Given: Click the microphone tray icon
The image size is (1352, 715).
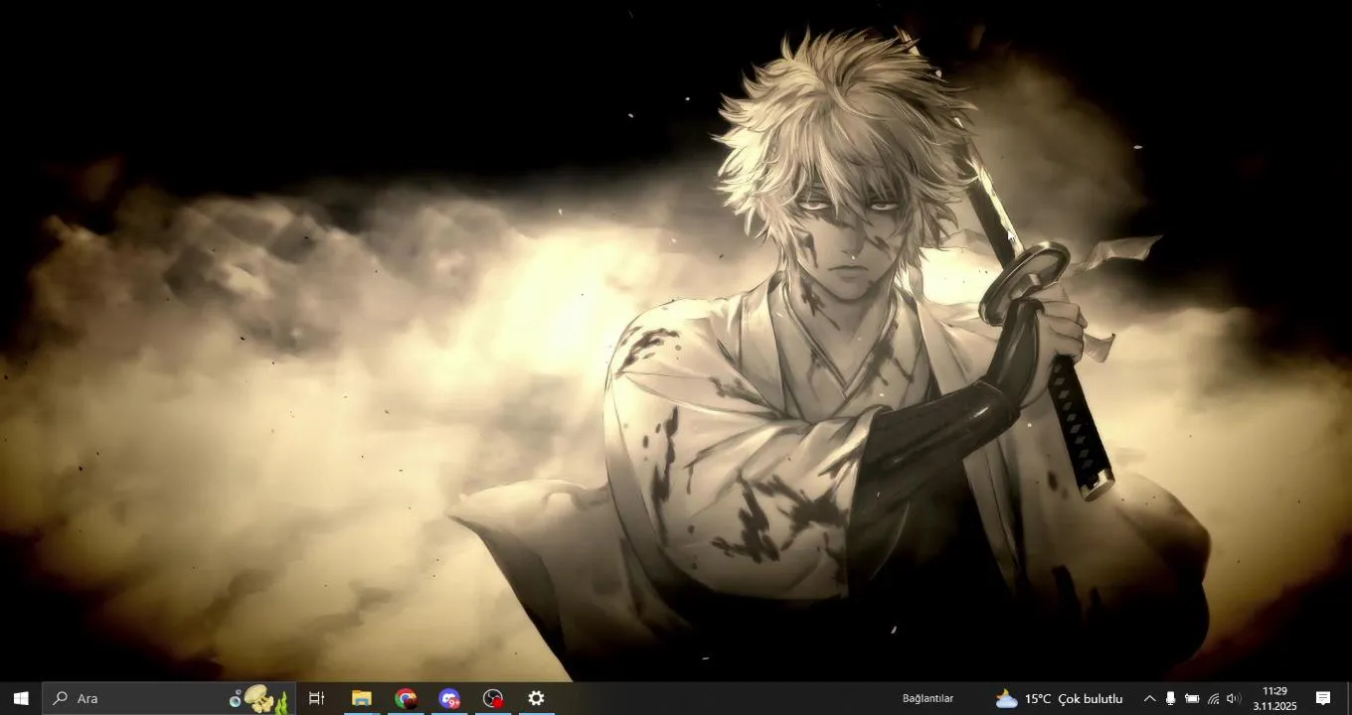Looking at the screenshot, I should point(1171,698).
